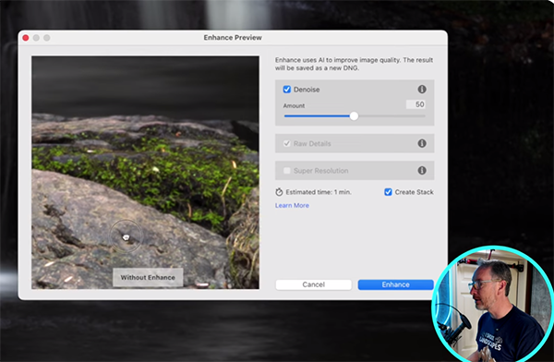The height and width of the screenshot is (362, 554).
Task: Enable the Super Resolution checkbox
Action: (287, 171)
